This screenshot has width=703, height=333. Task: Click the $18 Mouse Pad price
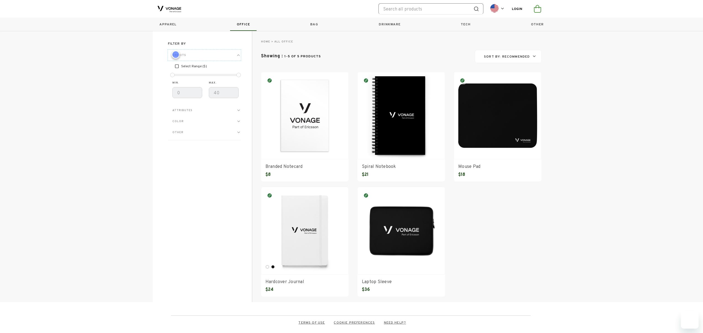click(462, 174)
